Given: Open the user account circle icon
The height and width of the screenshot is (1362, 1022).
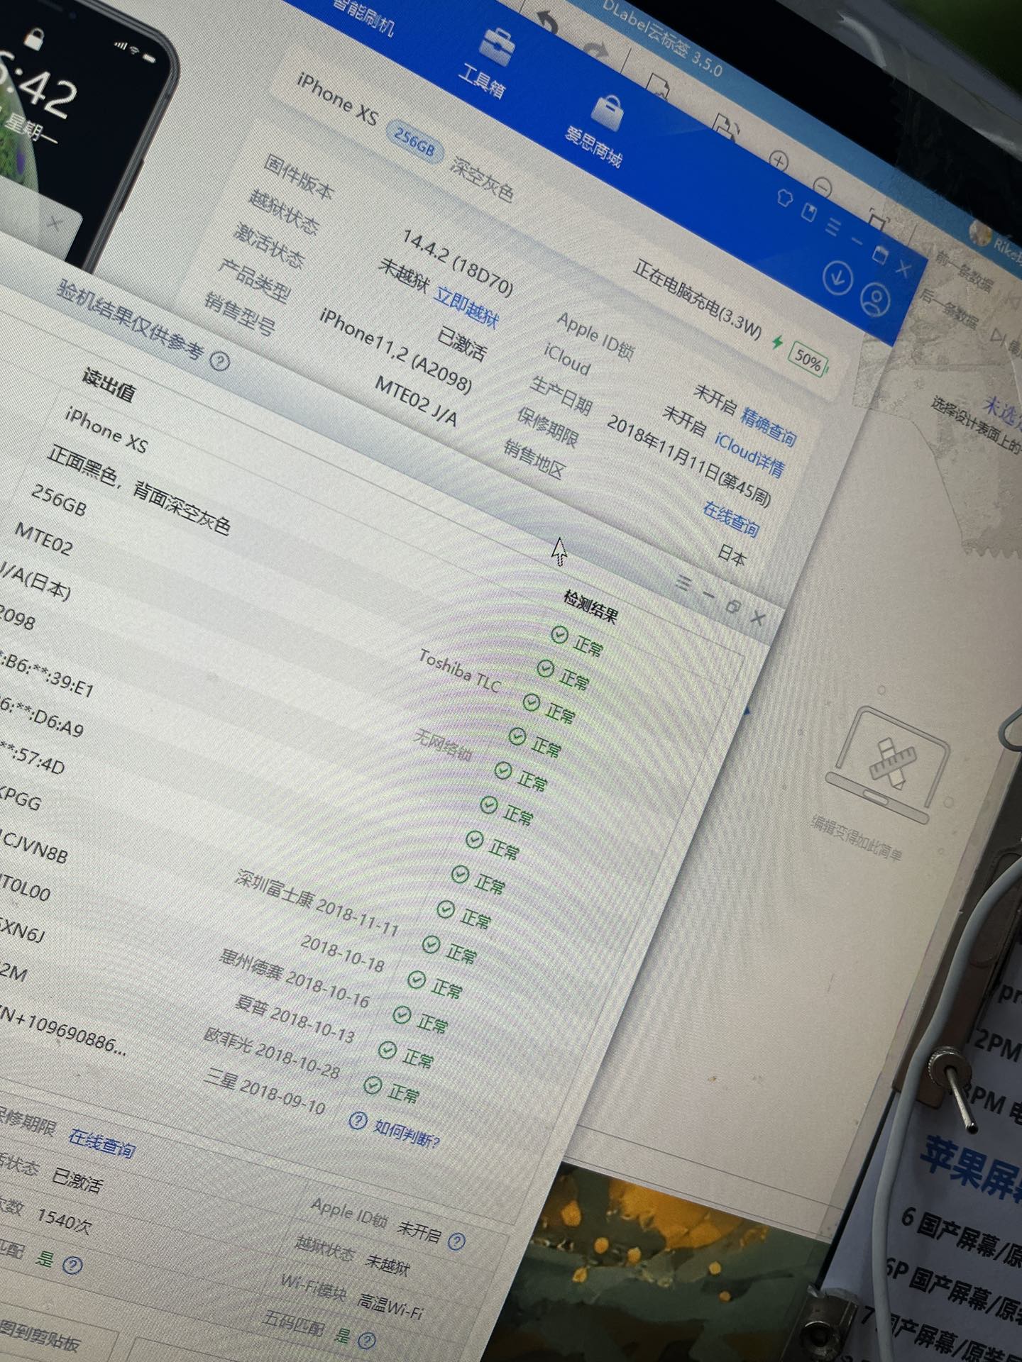Looking at the screenshot, I should pyautogui.click(x=875, y=299).
